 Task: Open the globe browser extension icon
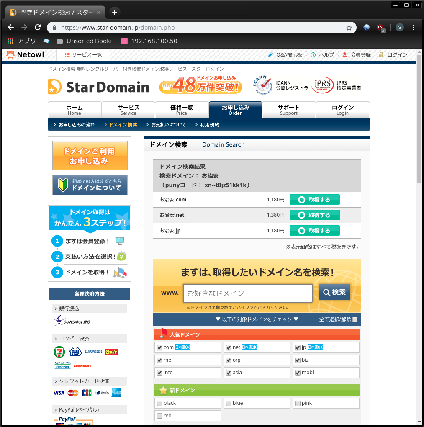367,27
